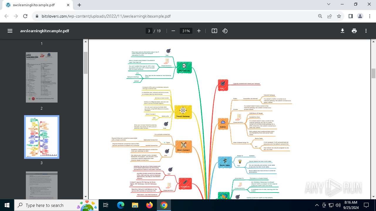Click the tab search chevron in Chrome title bar

329,4
